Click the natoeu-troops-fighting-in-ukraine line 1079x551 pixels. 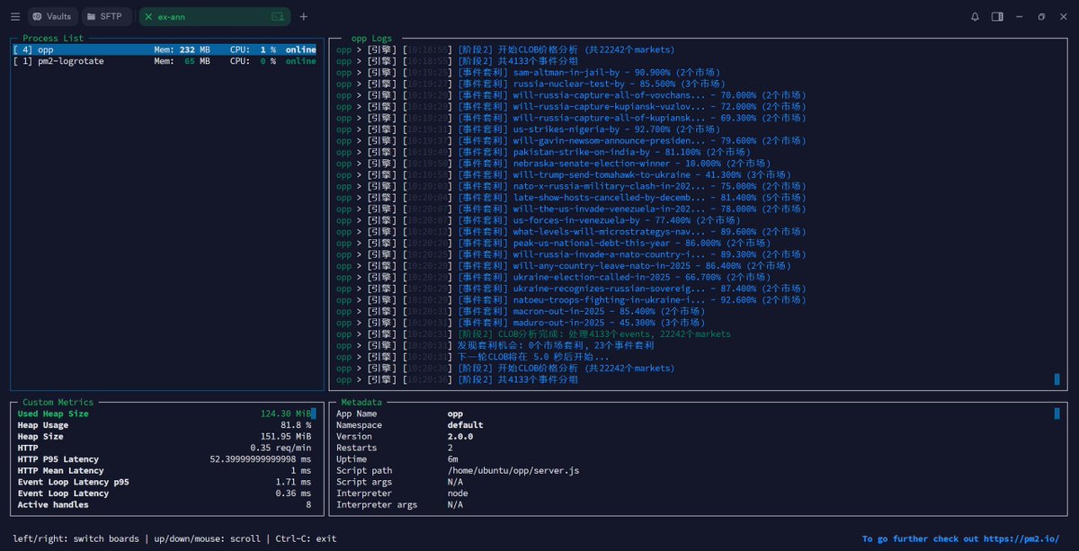(x=570, y=300)
